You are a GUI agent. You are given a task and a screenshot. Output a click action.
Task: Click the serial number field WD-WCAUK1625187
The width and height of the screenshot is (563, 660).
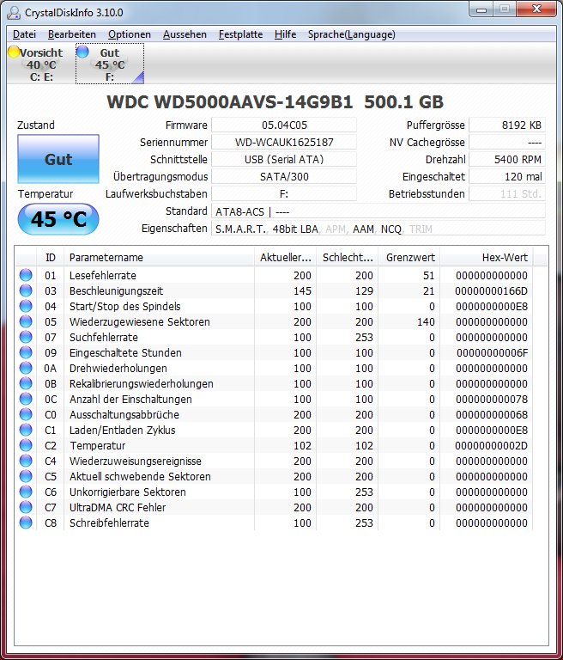click(x=284, y=143)
